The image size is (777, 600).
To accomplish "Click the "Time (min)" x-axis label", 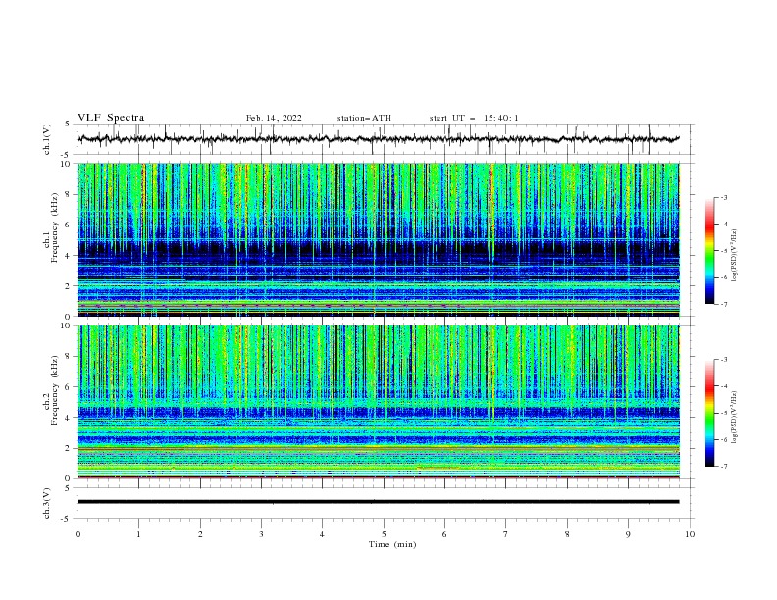I will (392, 544).
